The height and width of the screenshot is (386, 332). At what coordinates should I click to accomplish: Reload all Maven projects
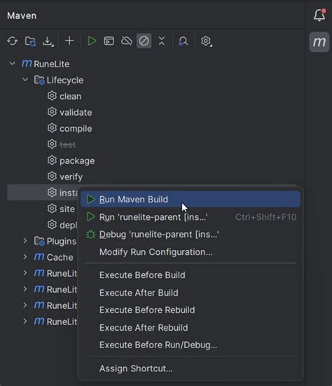[x=13, y=41]
